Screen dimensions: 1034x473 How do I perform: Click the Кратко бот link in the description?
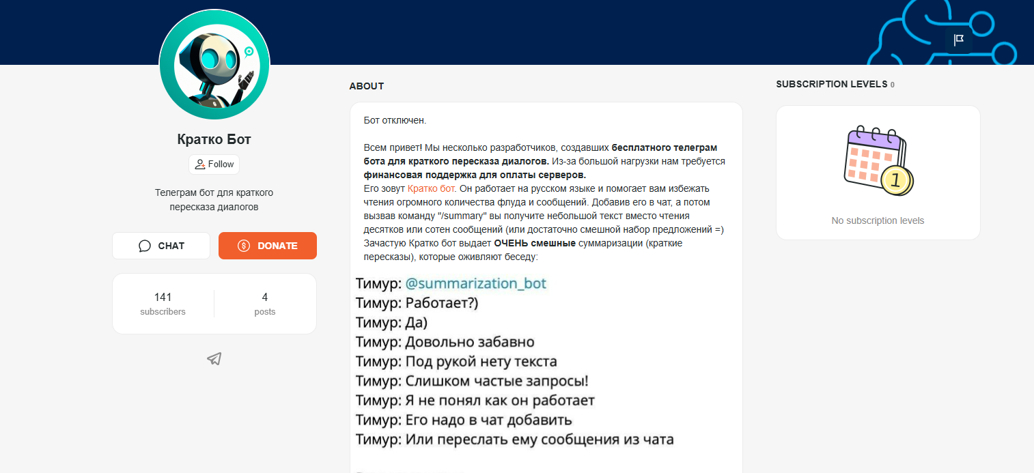(431, 188)
